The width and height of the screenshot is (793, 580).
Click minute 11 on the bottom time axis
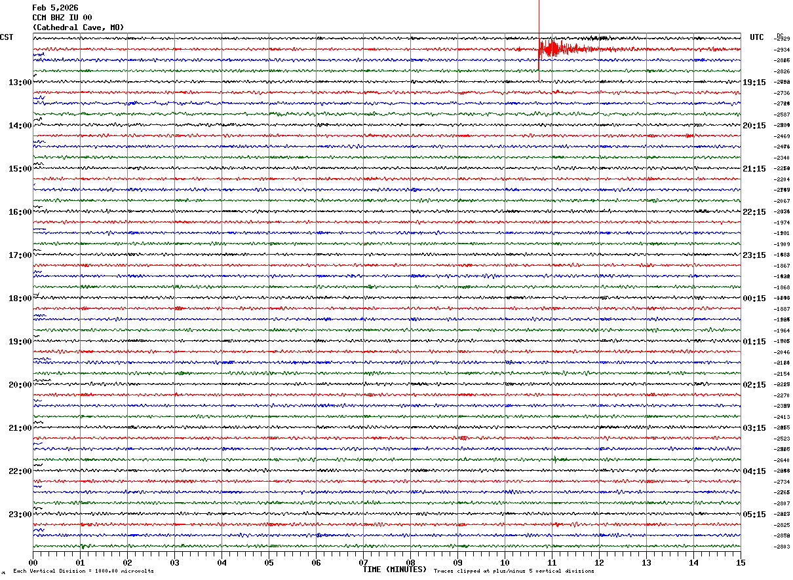552,562
